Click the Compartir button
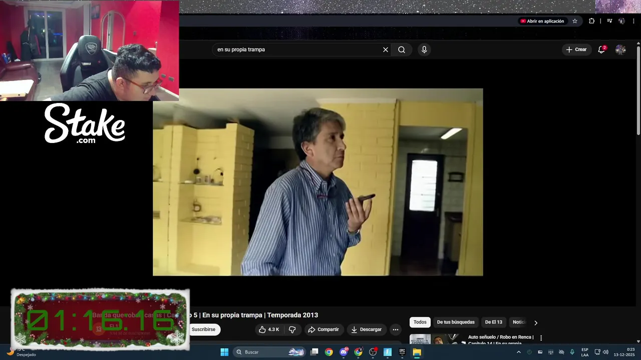Screen dimensions: 641x360 pyautogui.click(x=324, y=329)
